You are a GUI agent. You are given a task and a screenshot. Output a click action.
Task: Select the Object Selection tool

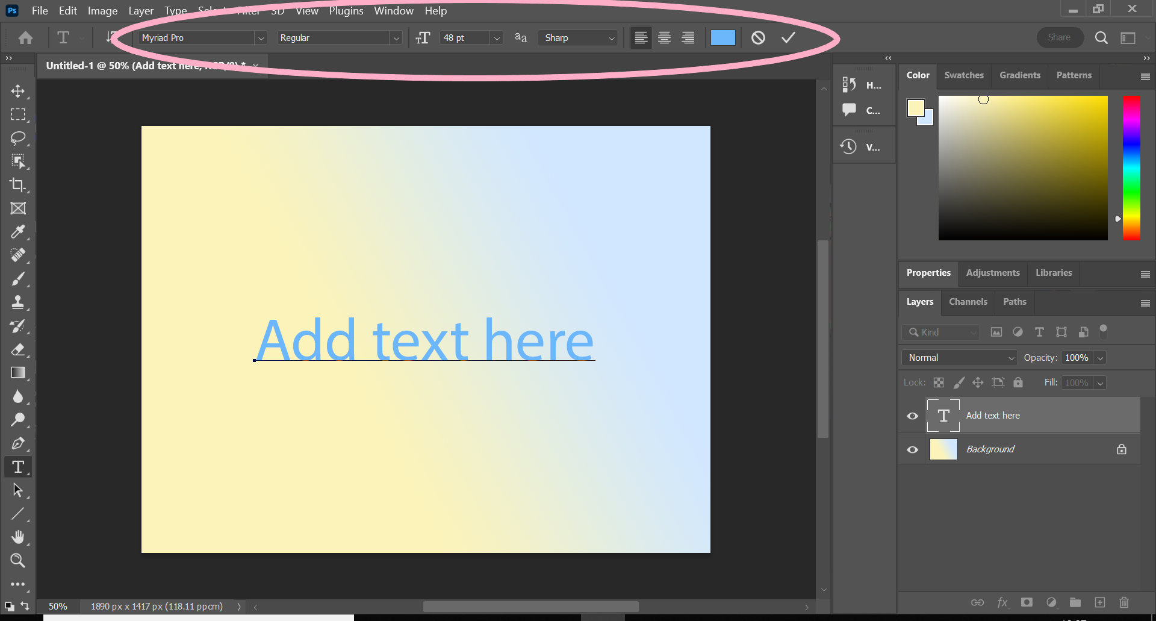(18, 161)
